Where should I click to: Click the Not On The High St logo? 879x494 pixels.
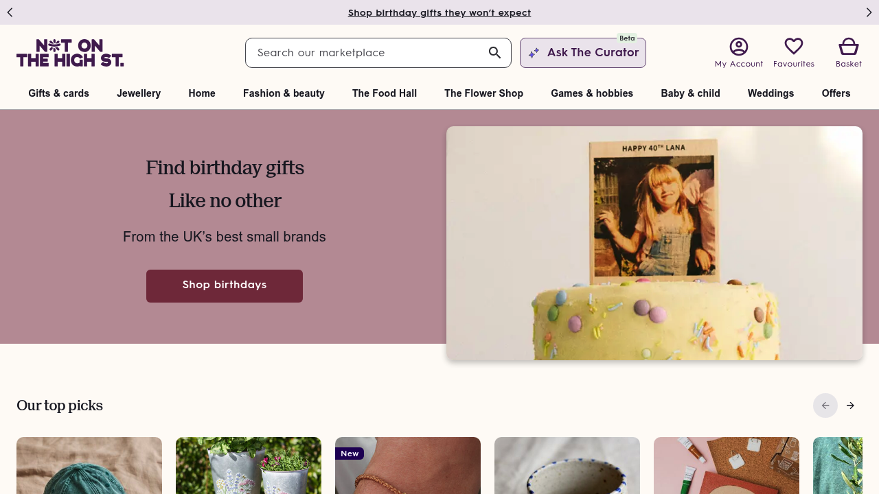[x=70, y=53]
